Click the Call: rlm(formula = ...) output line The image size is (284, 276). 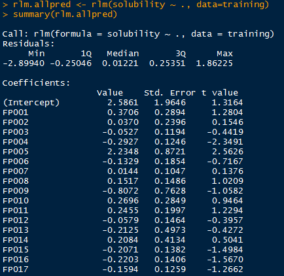(x=138, y=34)
